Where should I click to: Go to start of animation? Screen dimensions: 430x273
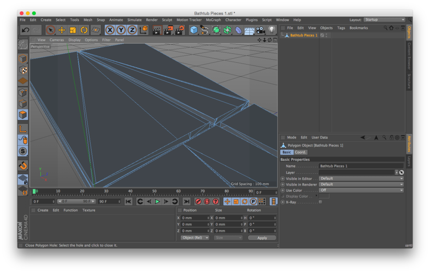click(x=128, y=202)
